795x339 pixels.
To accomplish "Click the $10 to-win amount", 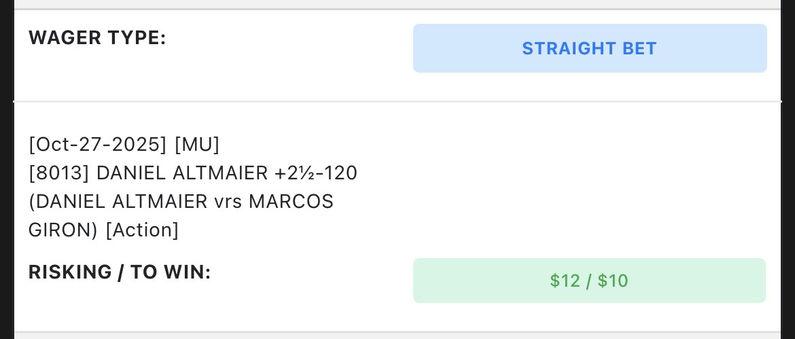I will (x=613, y=281).
